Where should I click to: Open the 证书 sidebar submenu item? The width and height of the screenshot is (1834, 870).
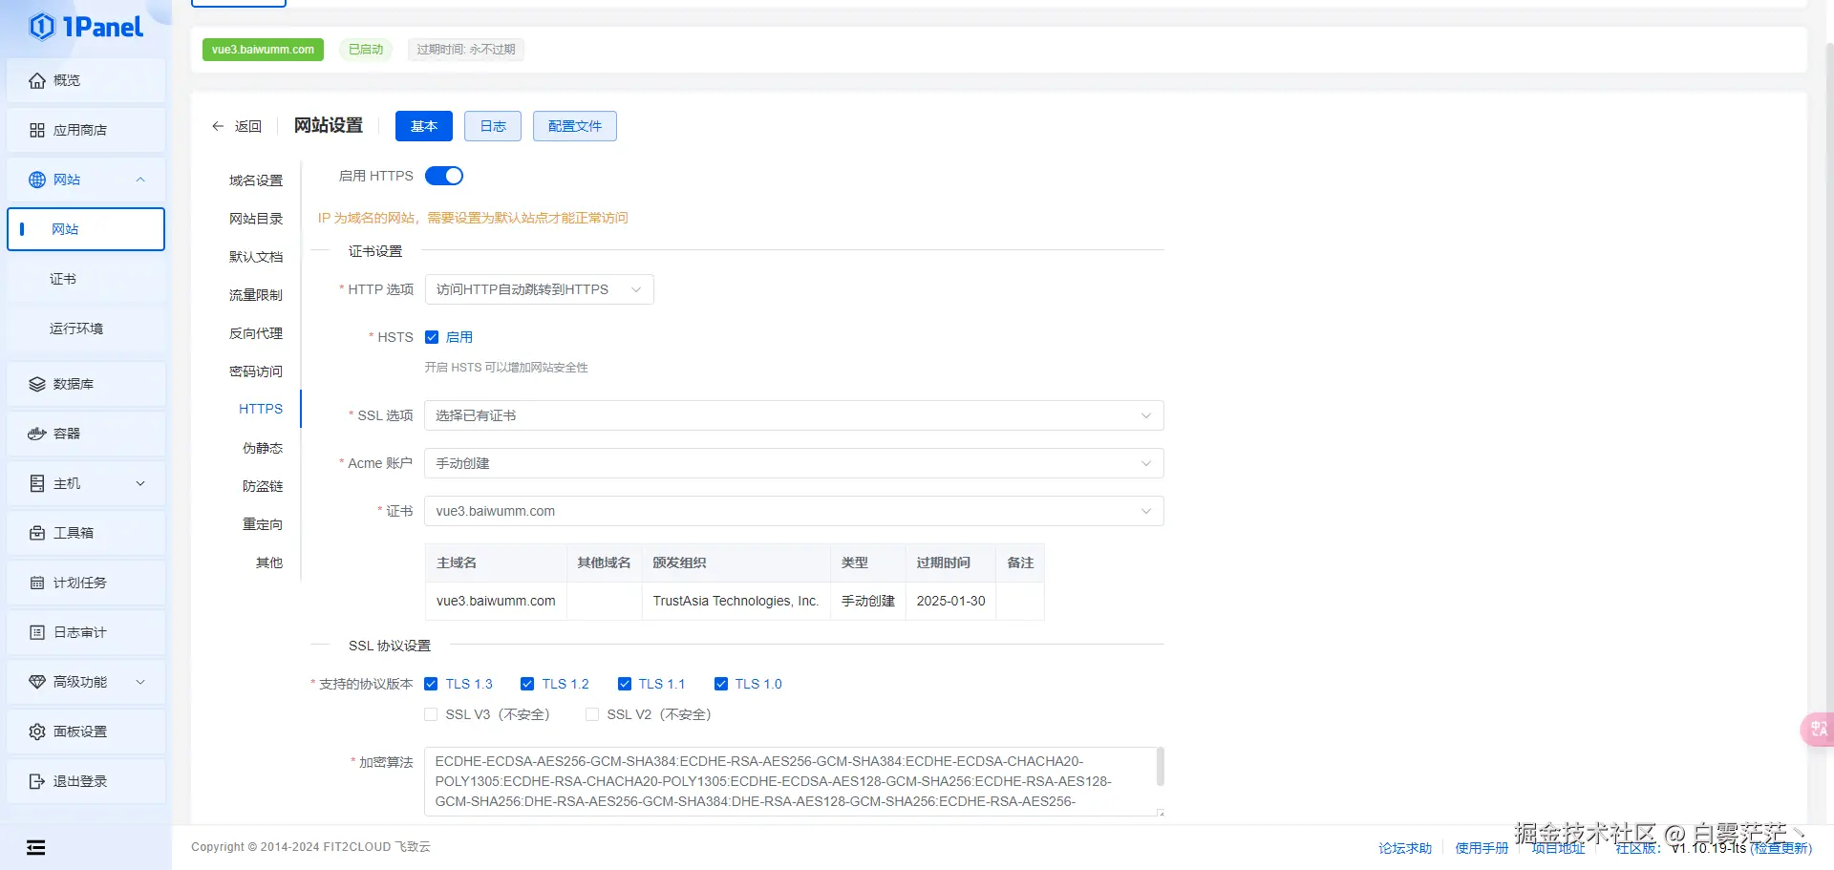[86, 279]
